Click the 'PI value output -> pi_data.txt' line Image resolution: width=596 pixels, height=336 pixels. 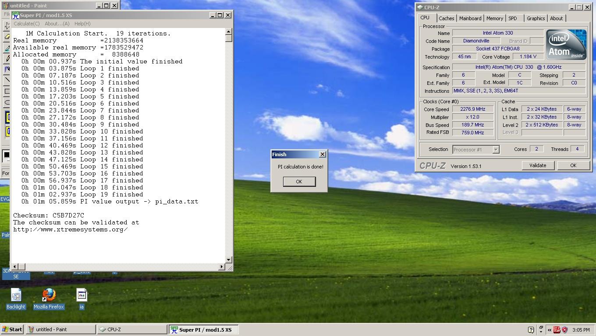[139, 201]
